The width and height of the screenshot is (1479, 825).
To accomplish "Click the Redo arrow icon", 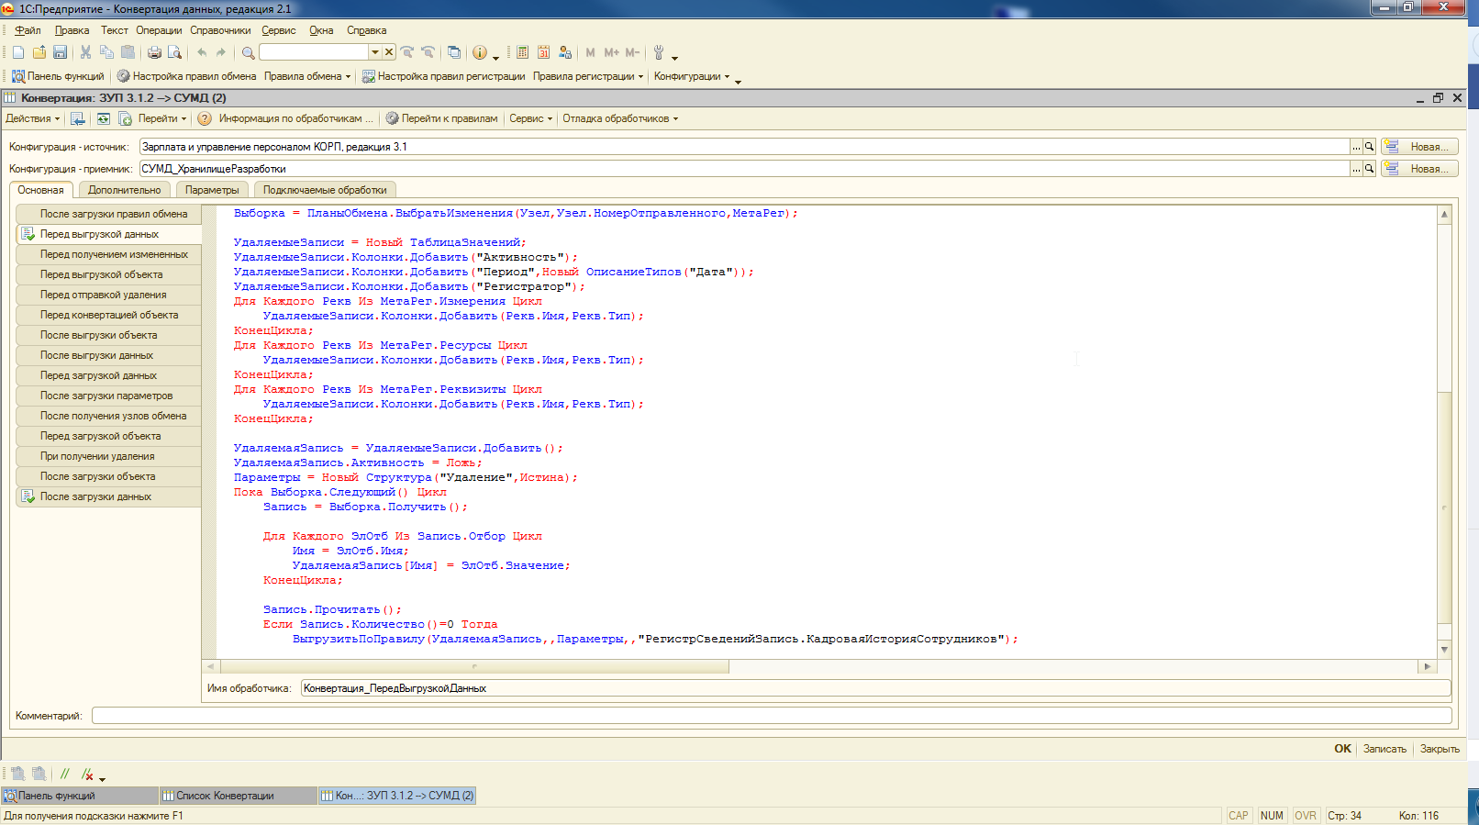I will click(221, 52).
